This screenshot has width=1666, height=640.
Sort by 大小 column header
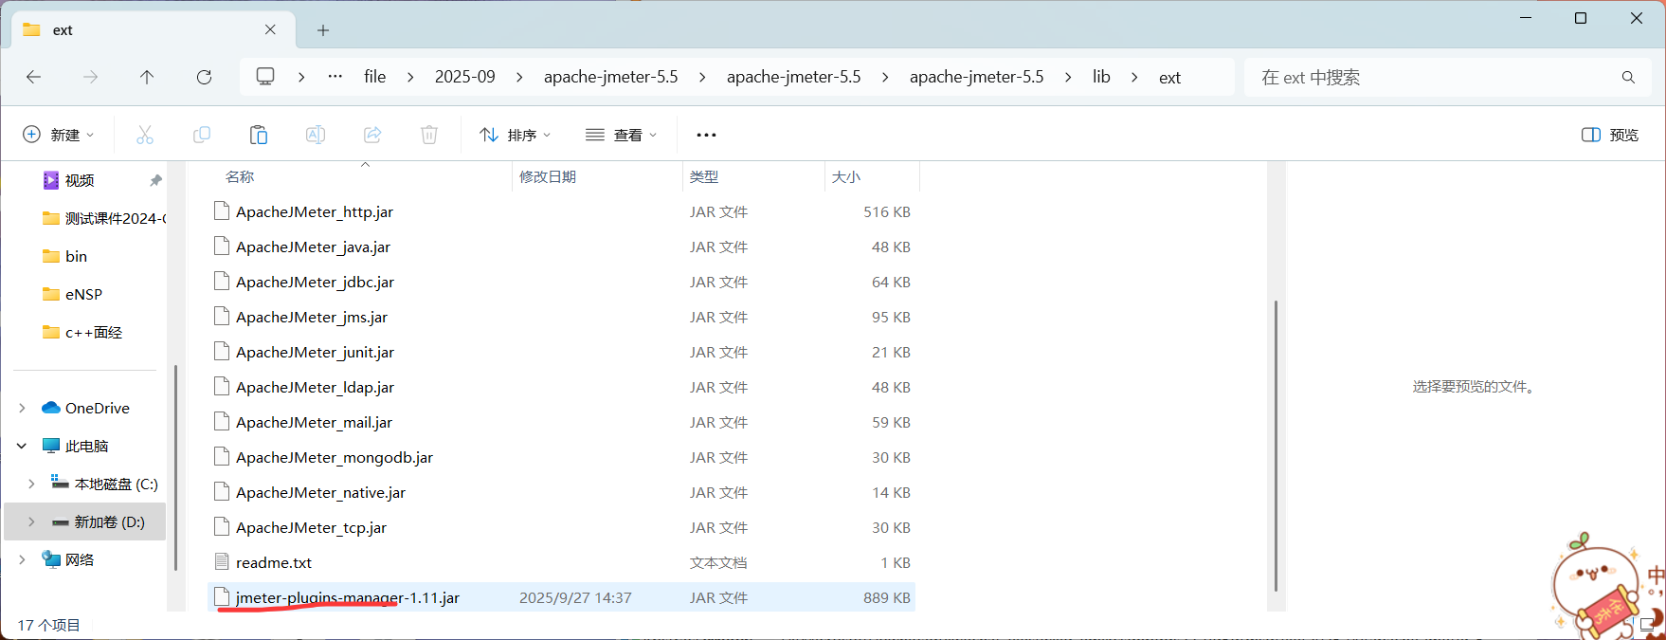846,176
